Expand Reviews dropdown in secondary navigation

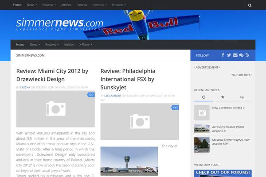52,45
